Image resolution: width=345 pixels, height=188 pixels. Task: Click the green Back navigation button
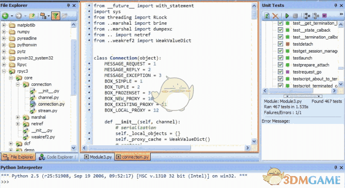pyautogui.click(x=5, y=16)
